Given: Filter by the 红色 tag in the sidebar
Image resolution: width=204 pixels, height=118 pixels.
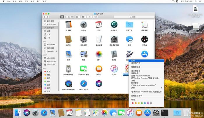Looking at the screenshot, I should [x=50, y=72].
